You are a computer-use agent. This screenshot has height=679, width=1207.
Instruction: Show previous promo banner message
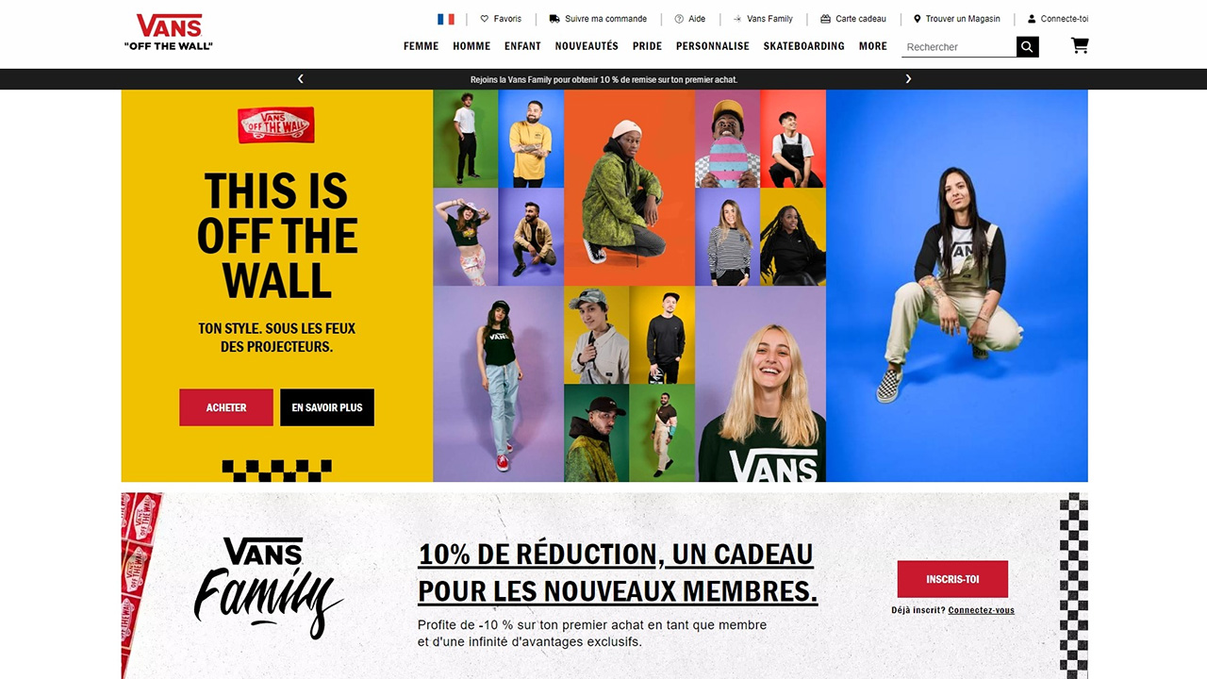point(301,79)
